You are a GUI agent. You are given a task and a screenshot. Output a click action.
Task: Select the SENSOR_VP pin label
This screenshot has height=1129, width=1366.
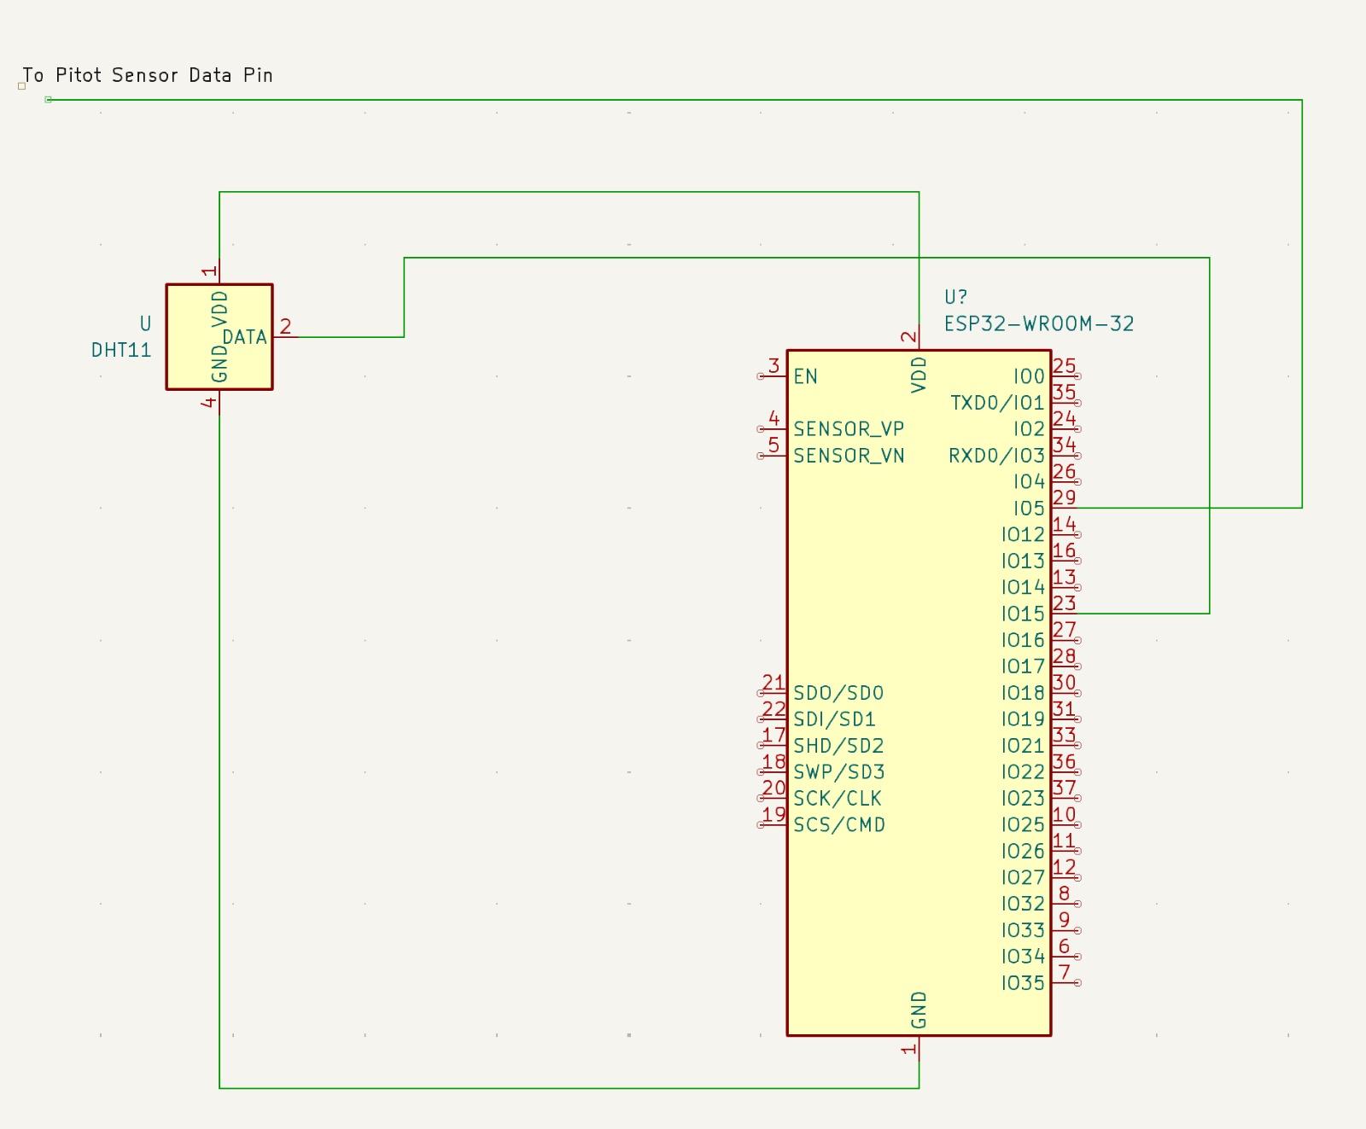(x=849, y=428)
